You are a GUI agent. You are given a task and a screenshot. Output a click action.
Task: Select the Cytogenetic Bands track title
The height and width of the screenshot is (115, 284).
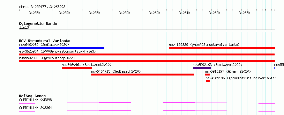point(38,24)
